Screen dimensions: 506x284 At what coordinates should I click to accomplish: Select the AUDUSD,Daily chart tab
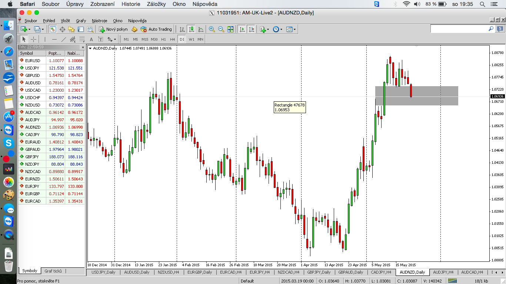pos(137,272)
